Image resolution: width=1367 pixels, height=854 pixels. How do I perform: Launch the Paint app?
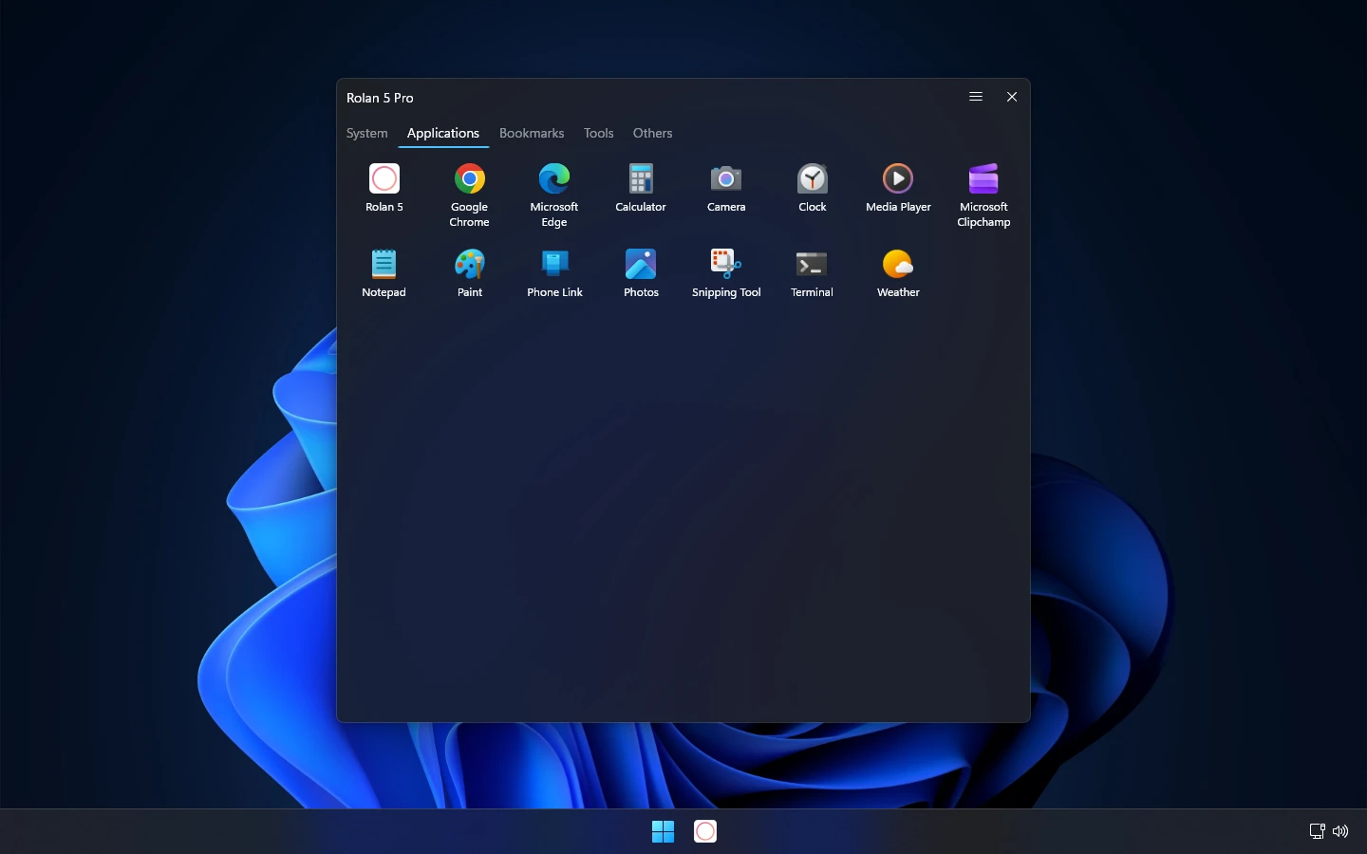469,273
